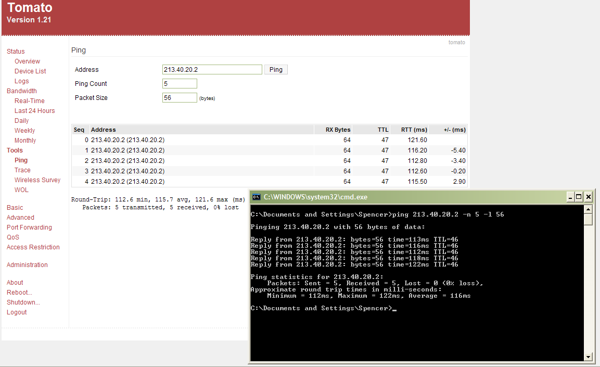Open the Trace tool
600x367 pixels.
pos(22,170)
